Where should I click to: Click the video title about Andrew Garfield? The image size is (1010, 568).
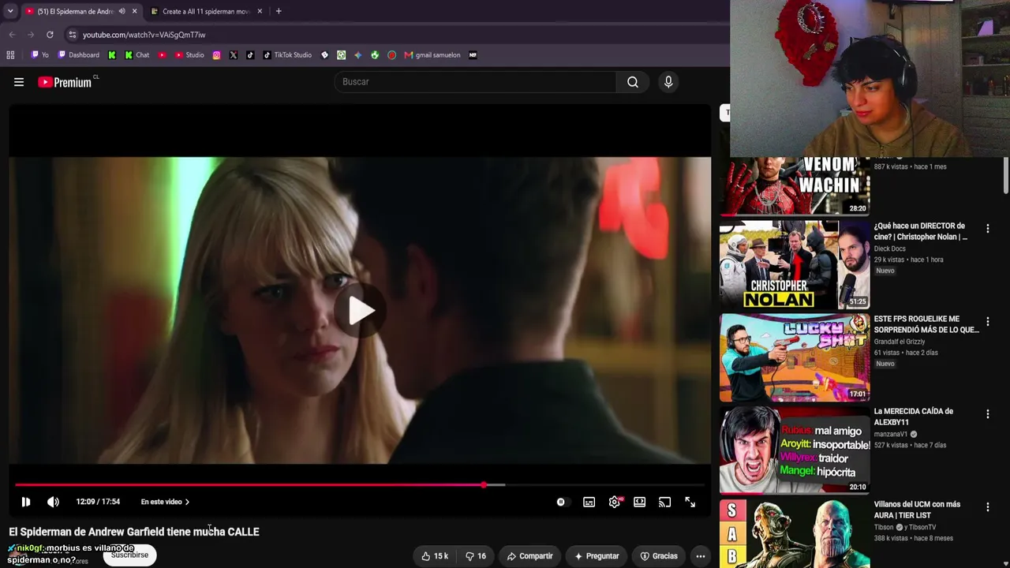click(134, 532)
